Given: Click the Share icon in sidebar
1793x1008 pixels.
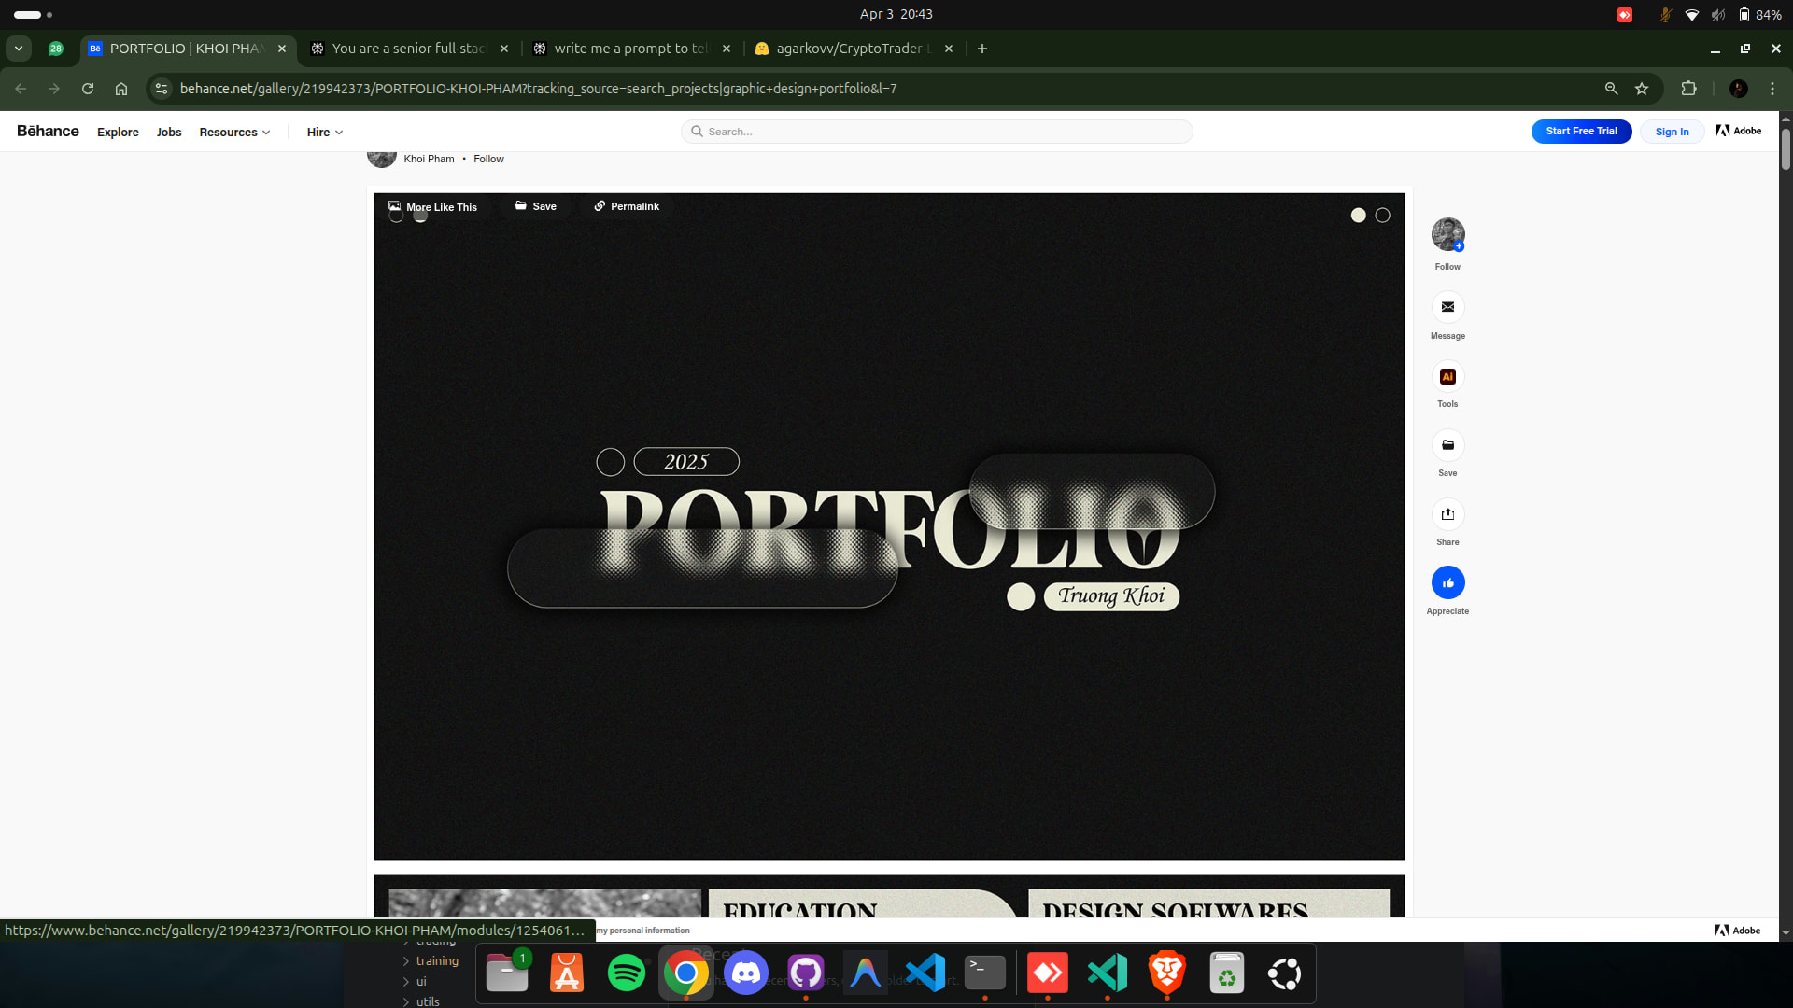Looking at the screenshot, I should pos(1447,514).
